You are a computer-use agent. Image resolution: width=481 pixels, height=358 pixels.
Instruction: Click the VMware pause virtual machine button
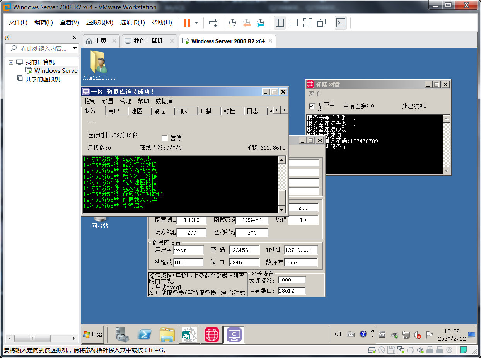(x=187, y=23)
